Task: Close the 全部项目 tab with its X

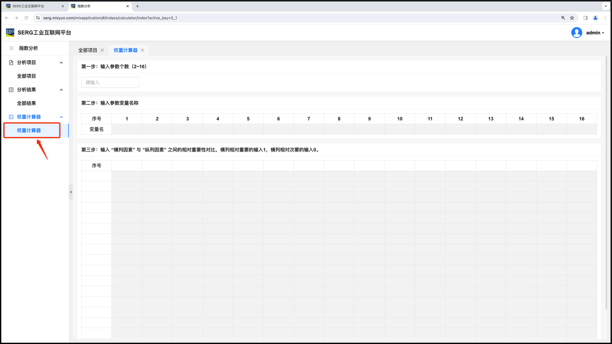Action: [102, 50]
